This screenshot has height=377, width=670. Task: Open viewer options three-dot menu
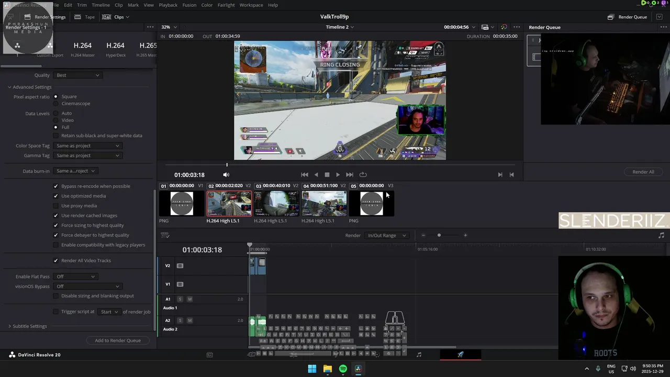point(517,27)
